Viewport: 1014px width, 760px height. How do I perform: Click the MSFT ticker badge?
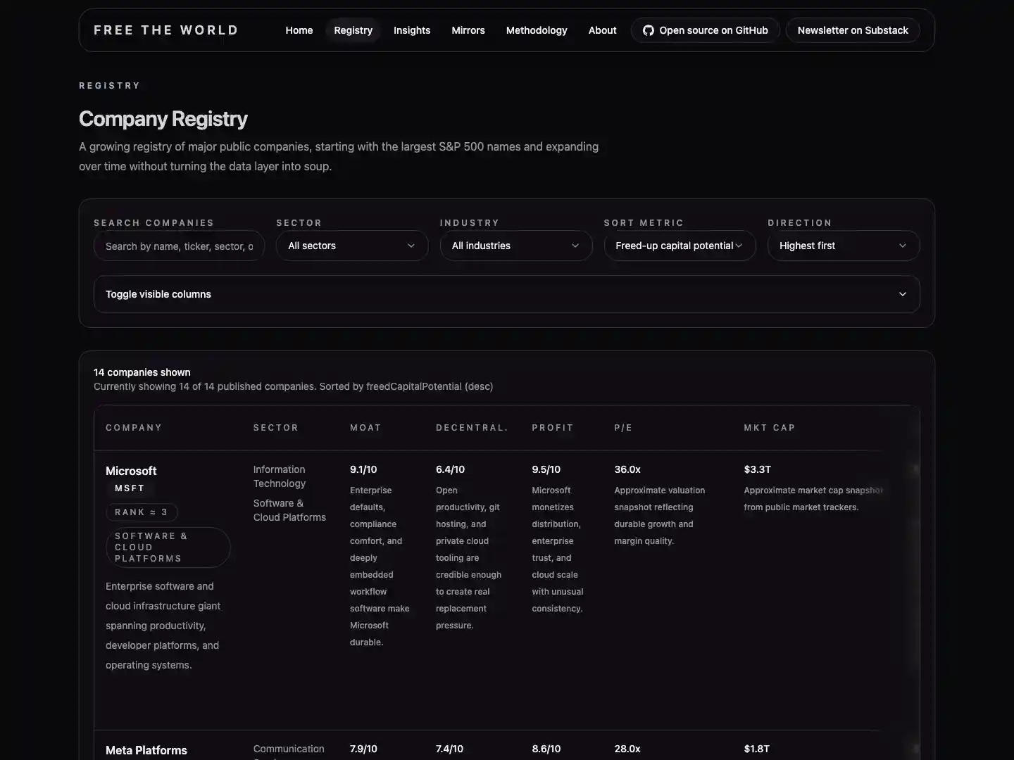click(130, 488)
